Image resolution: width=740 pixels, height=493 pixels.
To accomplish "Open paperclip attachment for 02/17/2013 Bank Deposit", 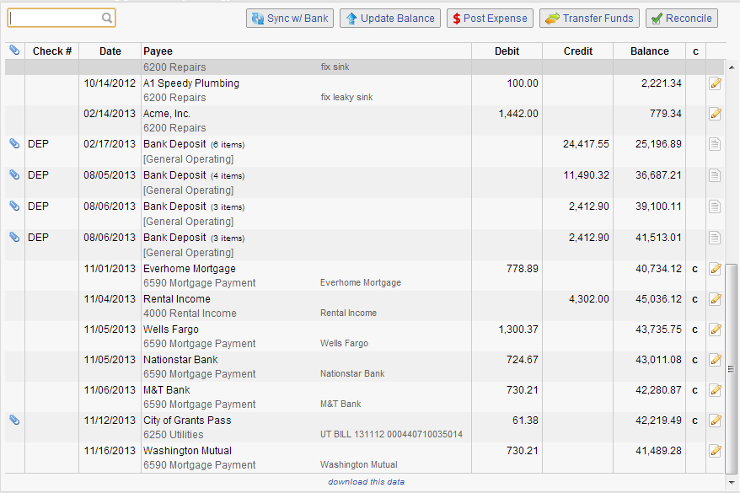I will coord(14,144).
